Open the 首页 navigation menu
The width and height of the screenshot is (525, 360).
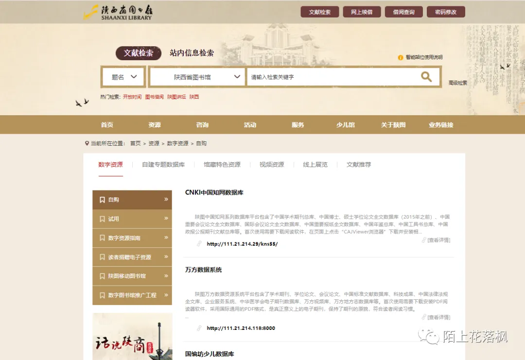coord(107,125)
